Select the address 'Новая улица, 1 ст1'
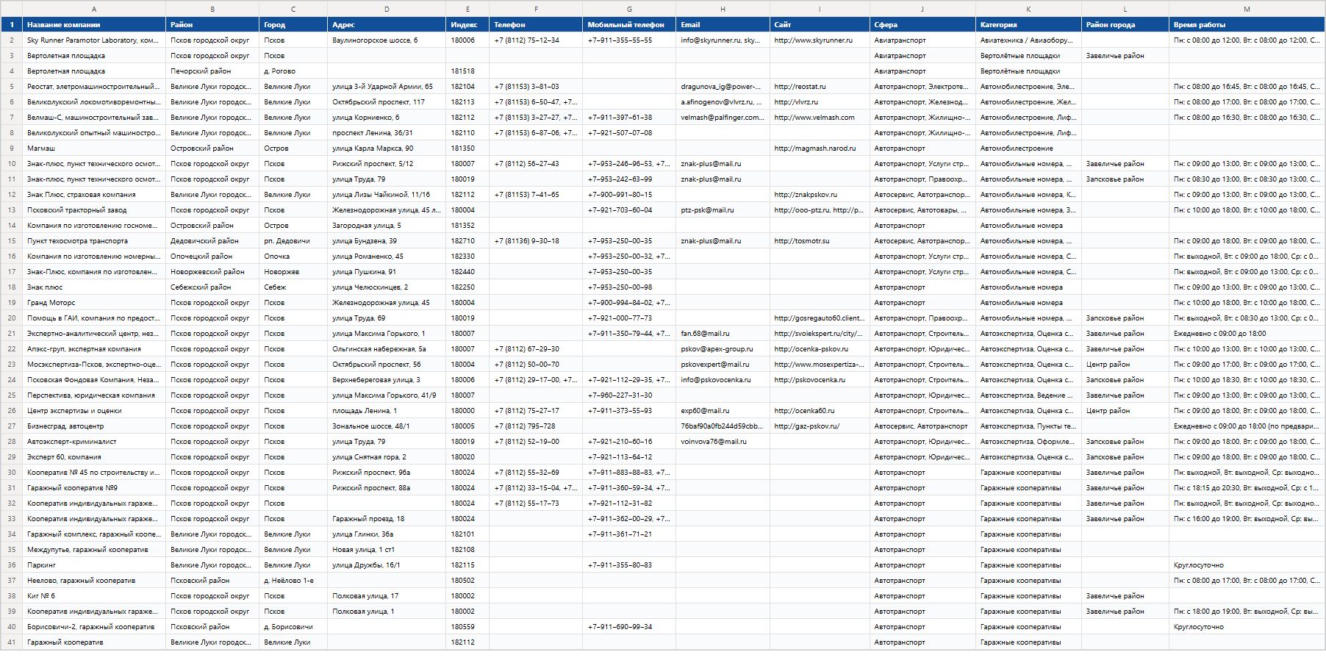 (x=387, y=550)
